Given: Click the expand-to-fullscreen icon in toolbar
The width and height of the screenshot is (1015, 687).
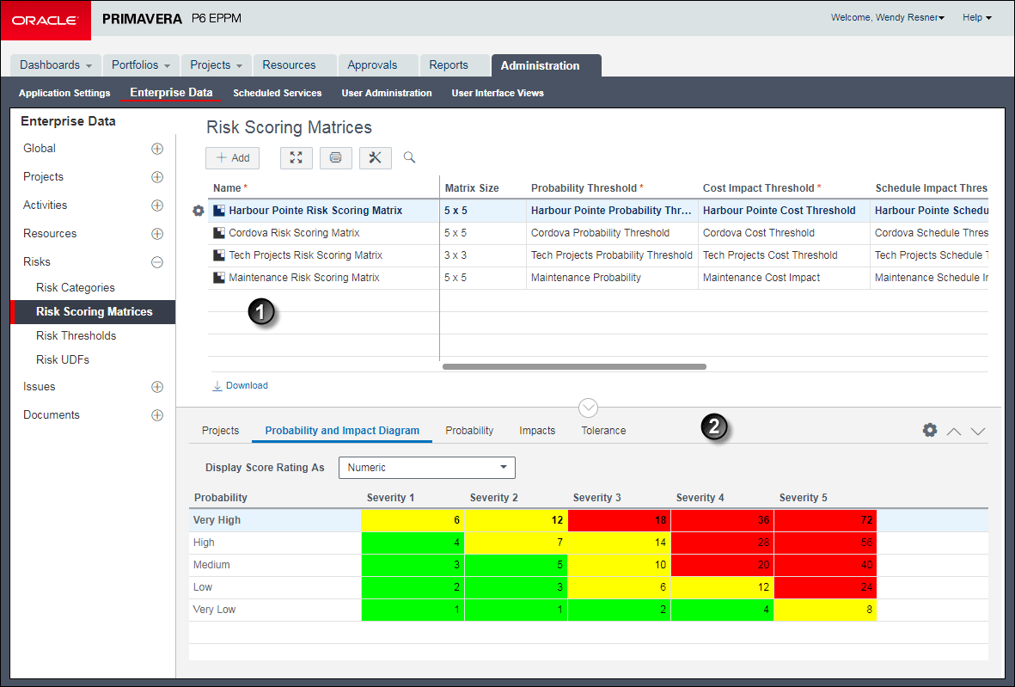Looking at the screenshot, I should 296,157.
